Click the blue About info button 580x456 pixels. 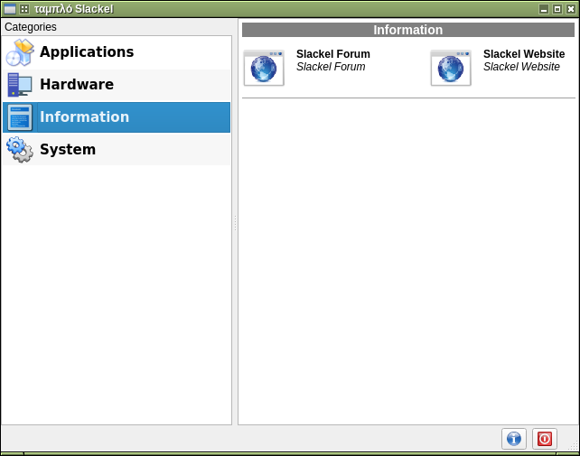514,439
